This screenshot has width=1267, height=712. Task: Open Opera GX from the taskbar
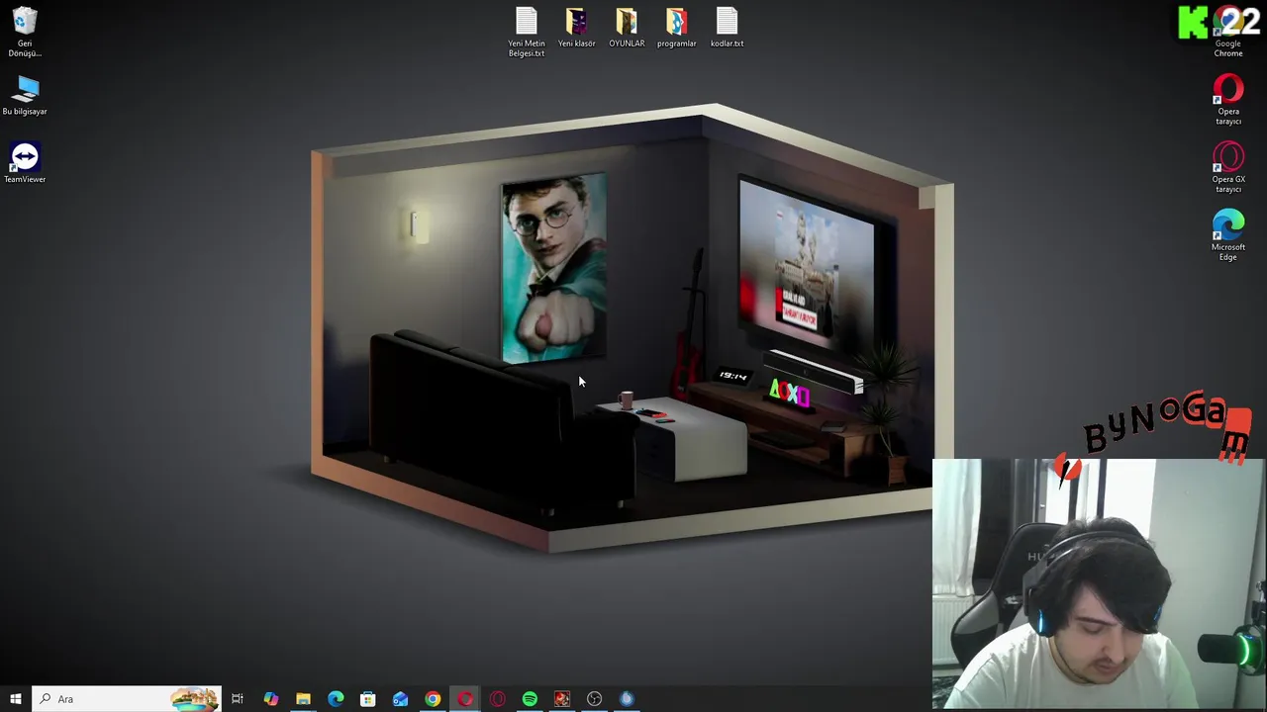(x=497, y=699)
